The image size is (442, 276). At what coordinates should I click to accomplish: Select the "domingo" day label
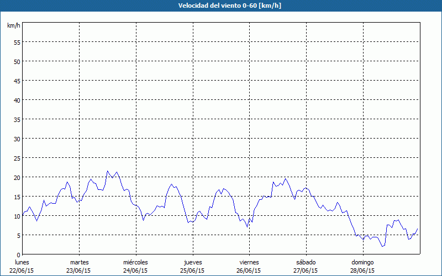(x=362, y=262)
